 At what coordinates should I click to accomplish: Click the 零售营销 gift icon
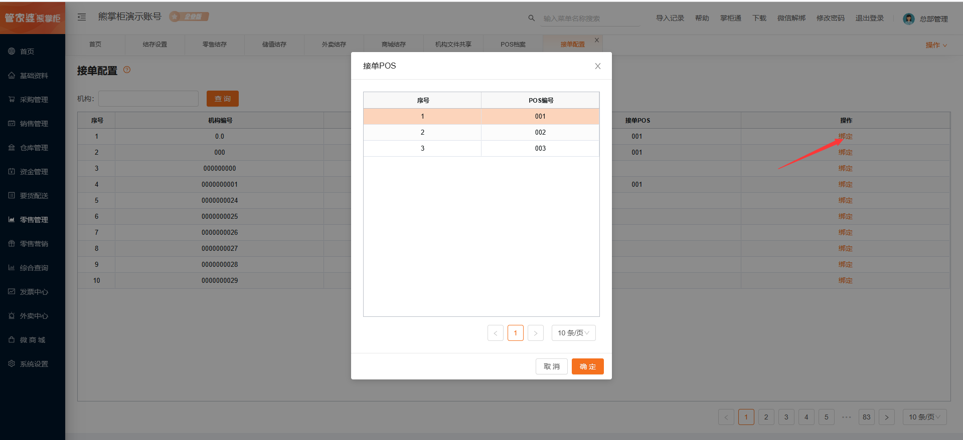click(12, 243)
